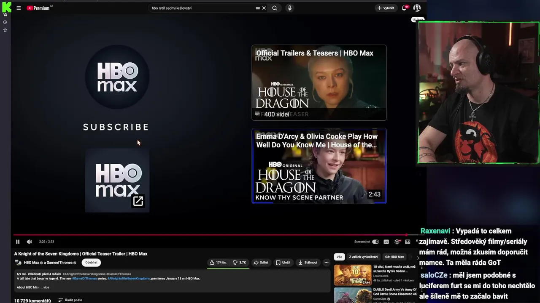540x303 pixels.
Task: Open '10 věcí, které musíte znát' video thumbnail
Action: pos(353,275)
